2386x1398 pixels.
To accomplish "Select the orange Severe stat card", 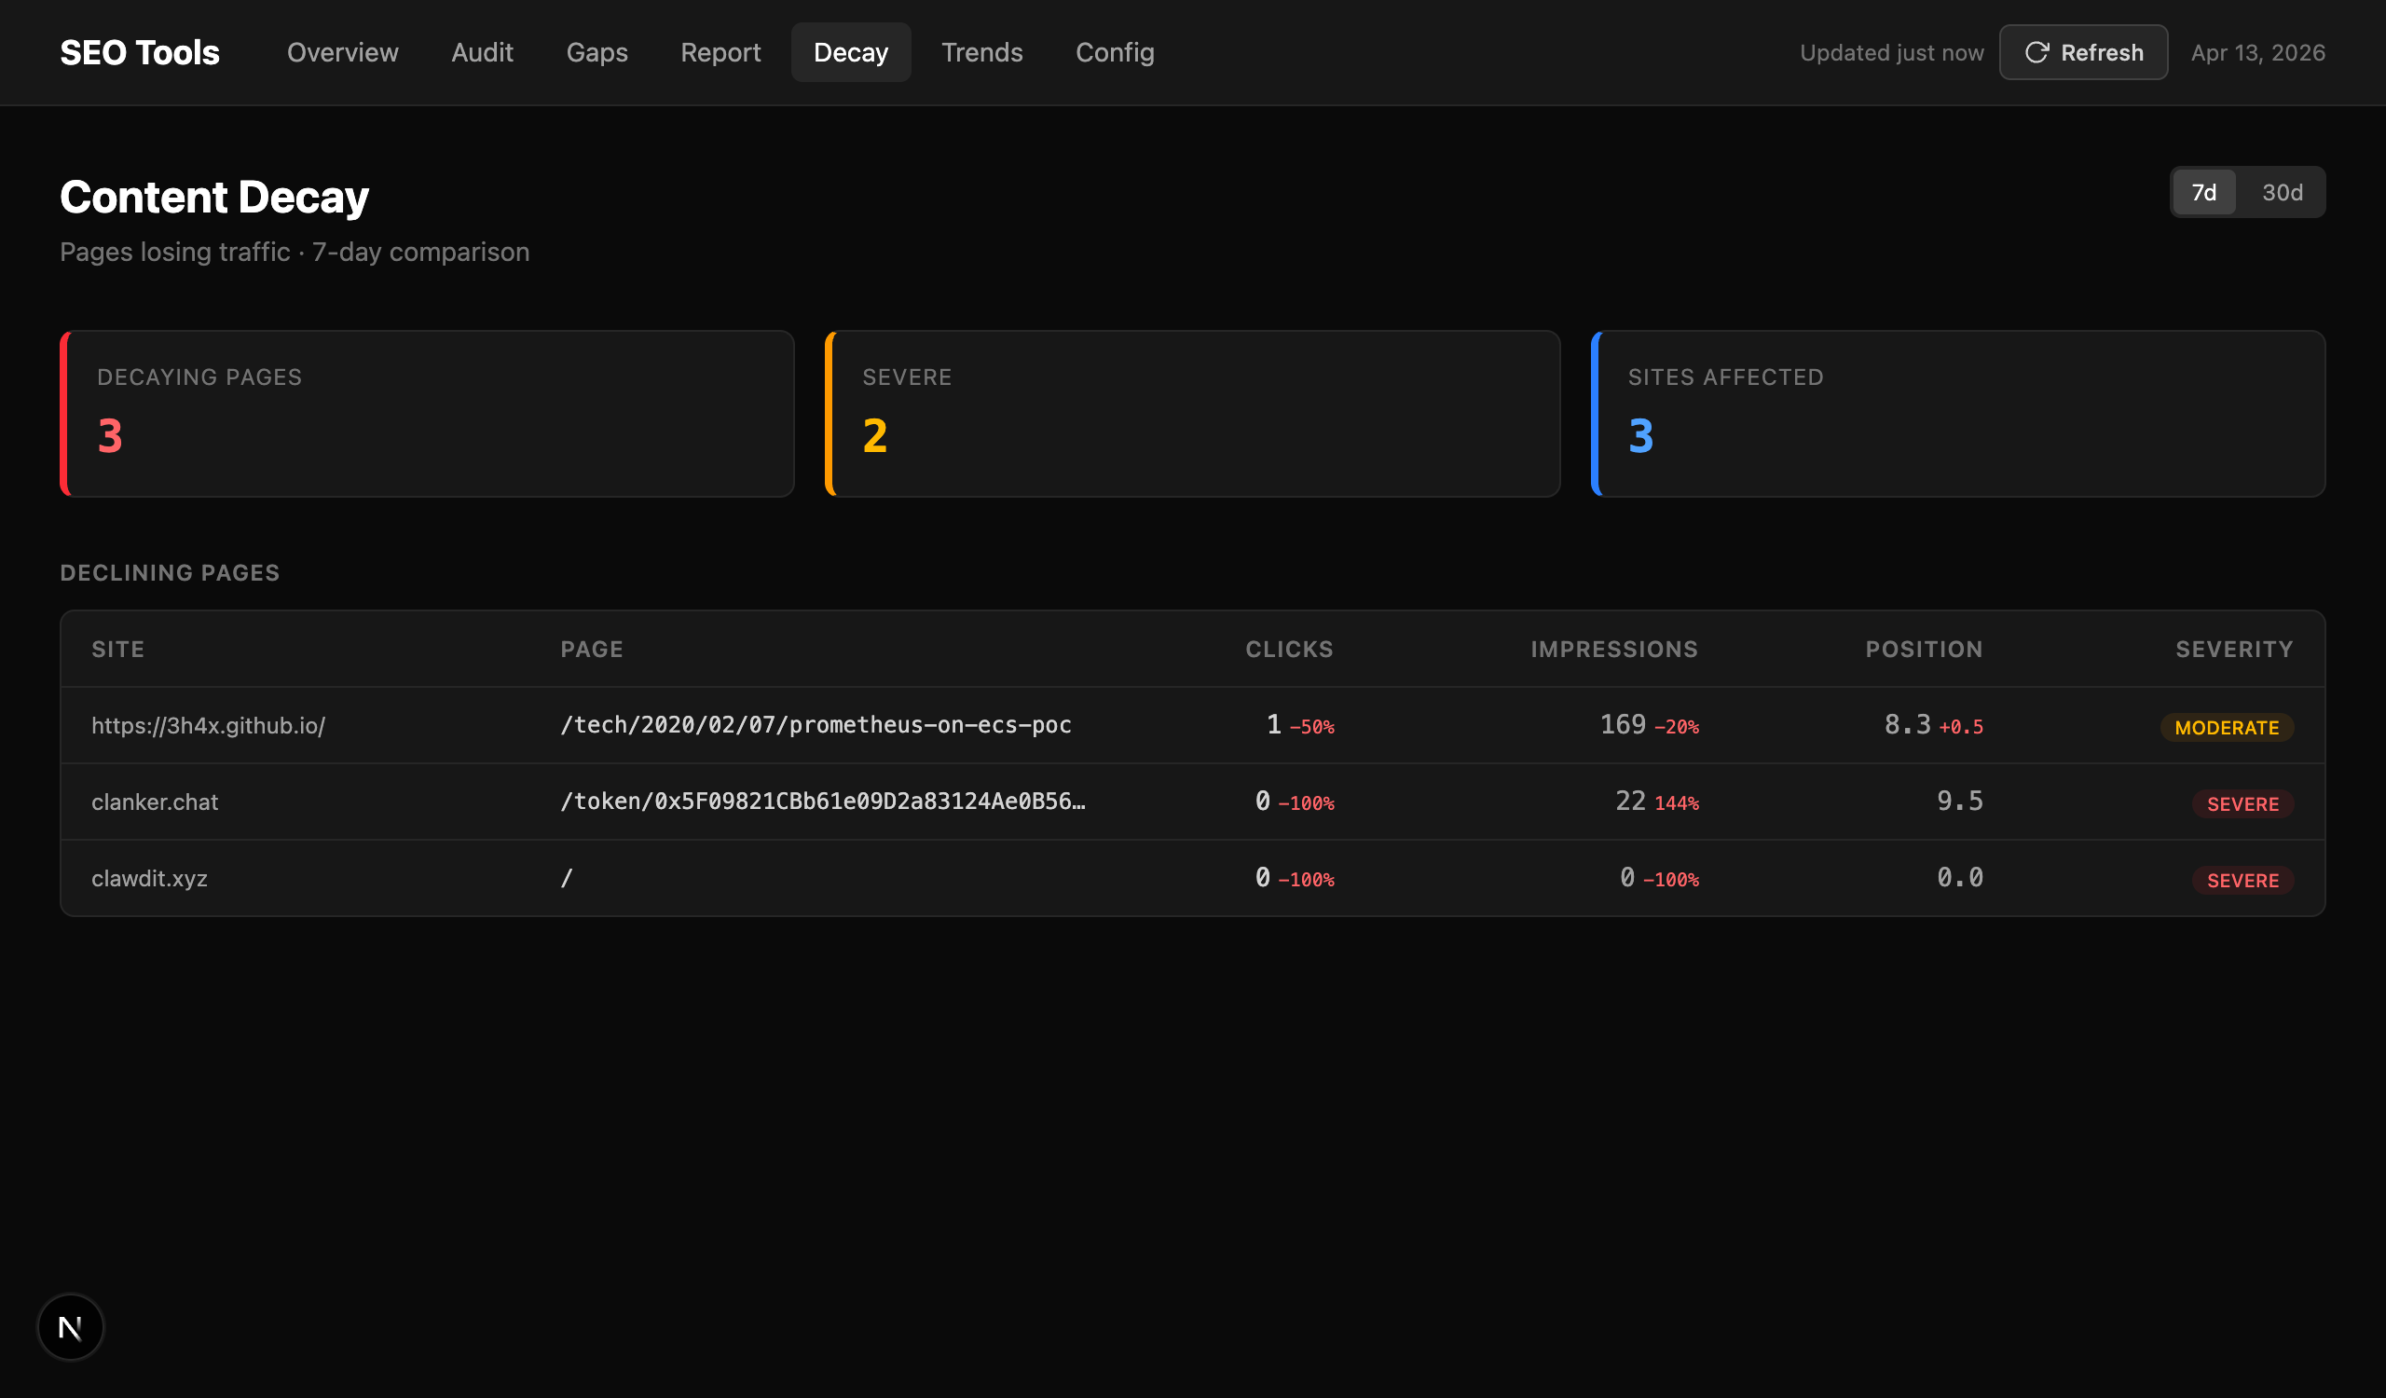I will pyautogui.click(x=1191, y=414).
